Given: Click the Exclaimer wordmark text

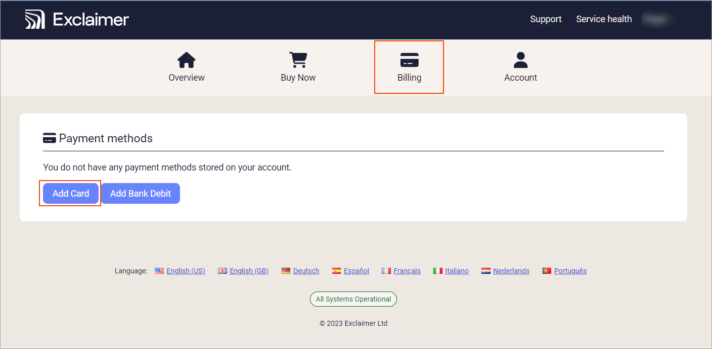Looking at the screenshot, I should coord(91,19).
